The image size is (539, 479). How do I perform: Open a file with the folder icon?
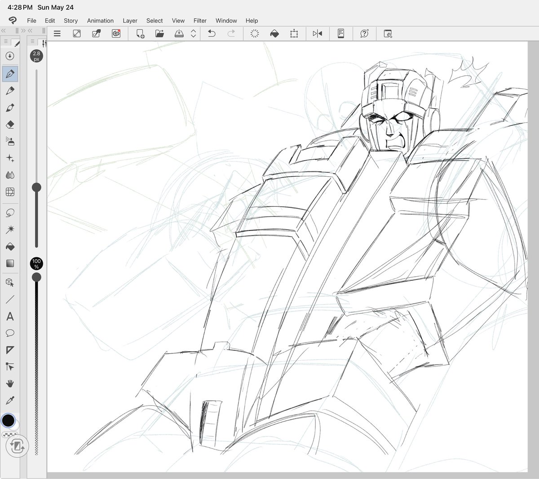coord(159,34)
